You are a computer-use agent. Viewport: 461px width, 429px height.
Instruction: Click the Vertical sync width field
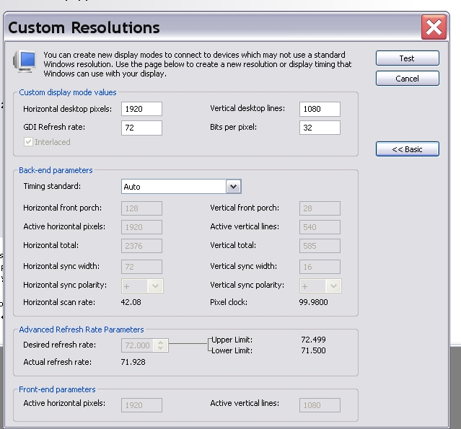320,267
